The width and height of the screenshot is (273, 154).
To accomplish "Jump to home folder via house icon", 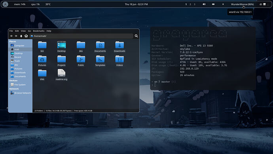I will [26, 36].
